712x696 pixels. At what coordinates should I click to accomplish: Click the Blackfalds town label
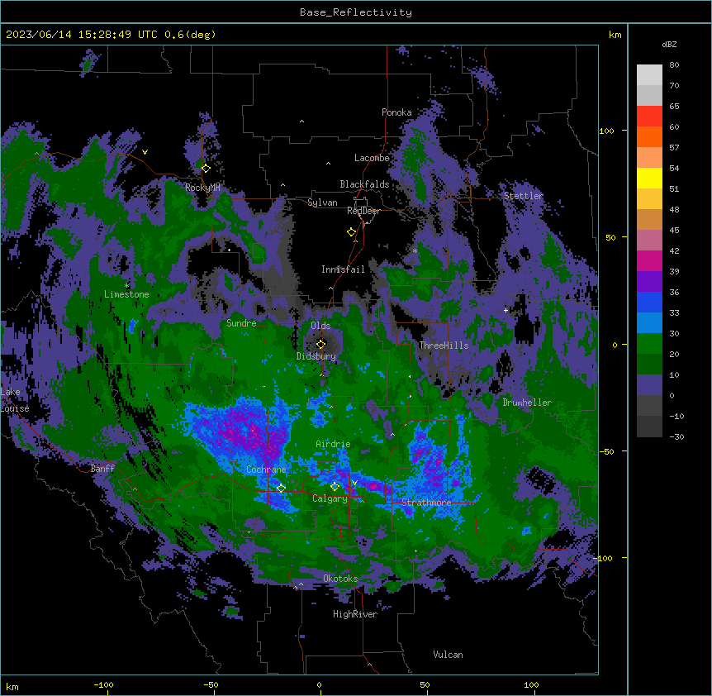(364, 184)
